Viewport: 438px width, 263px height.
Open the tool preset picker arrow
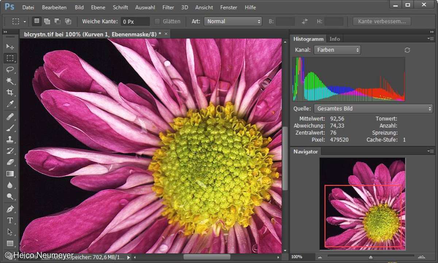click(24, 22)
